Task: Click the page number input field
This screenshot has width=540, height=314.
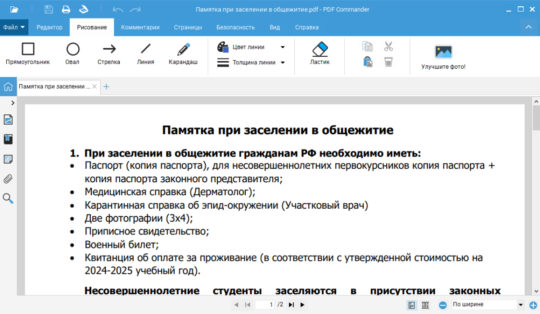Action: 265,305
